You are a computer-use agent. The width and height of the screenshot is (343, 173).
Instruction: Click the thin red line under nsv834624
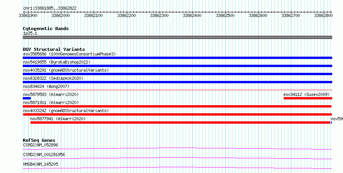tap(177, 90)
